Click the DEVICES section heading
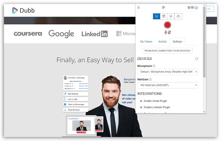This screenshot has height=141, width=221. pyautogui.click(x=144, y=59)
